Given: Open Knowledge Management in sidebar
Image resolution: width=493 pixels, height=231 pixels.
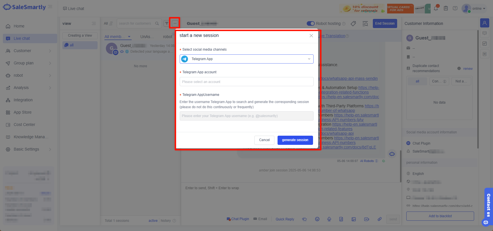Looking at the screenshot, I should (30, 137).
